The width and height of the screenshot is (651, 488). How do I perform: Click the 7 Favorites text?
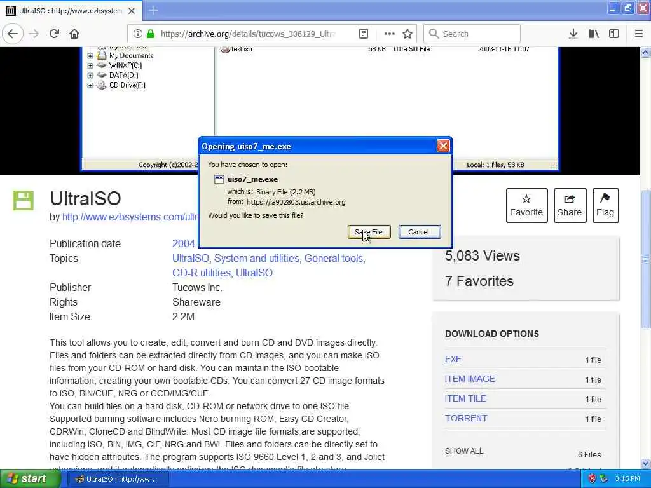(x=479, y=281)
